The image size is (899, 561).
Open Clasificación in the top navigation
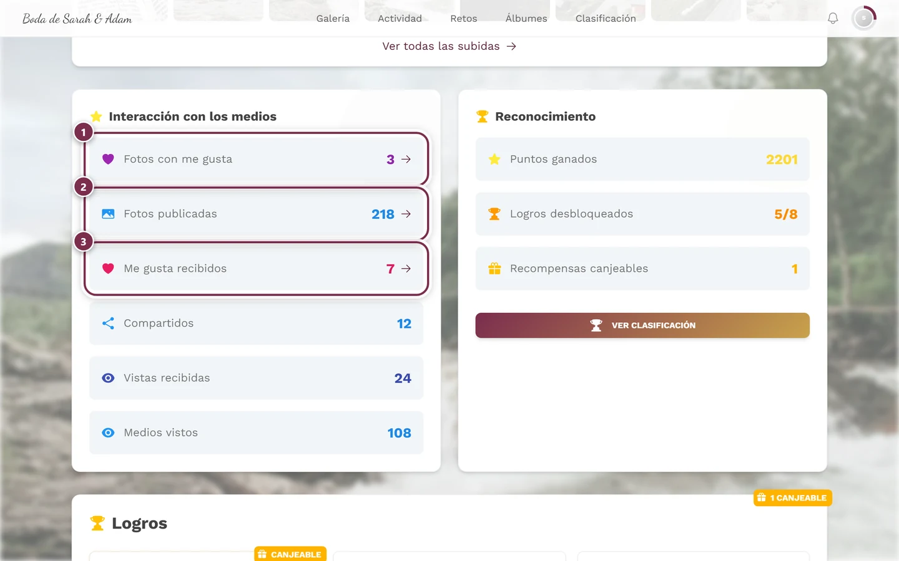click(x=606, y=19)
